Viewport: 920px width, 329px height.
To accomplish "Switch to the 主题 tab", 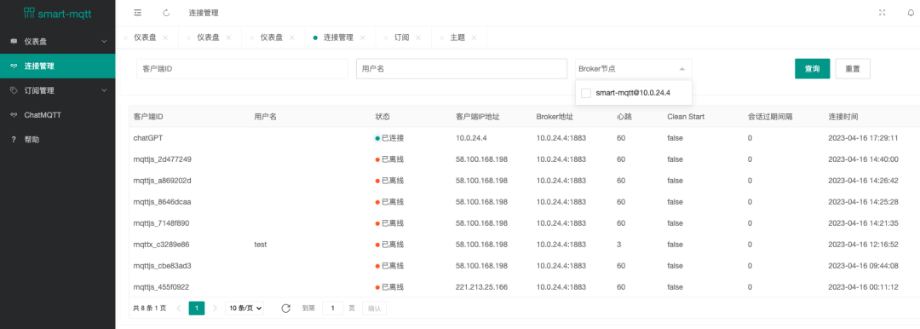I will point(457,37).
